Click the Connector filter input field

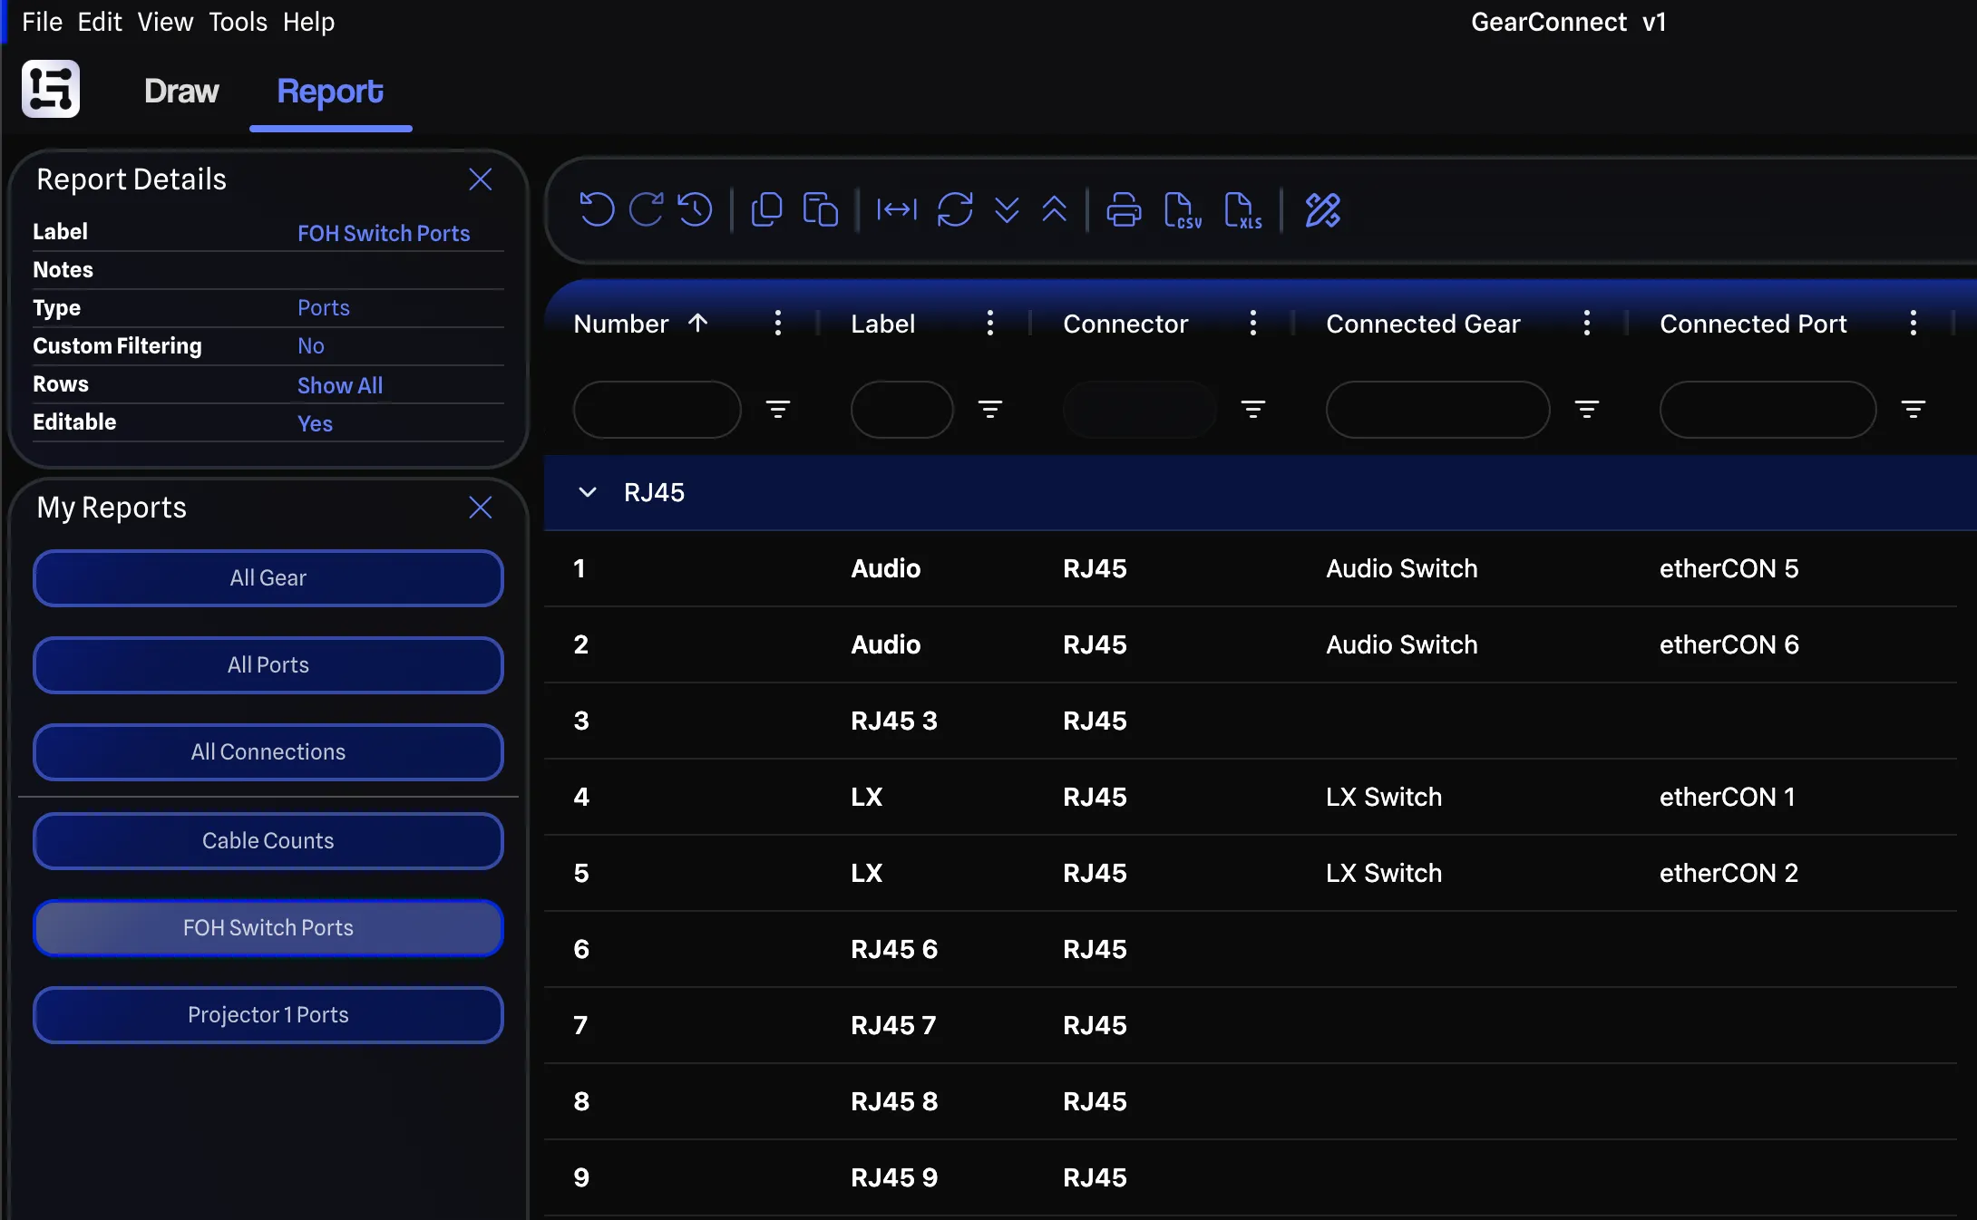pos(1140,410)
